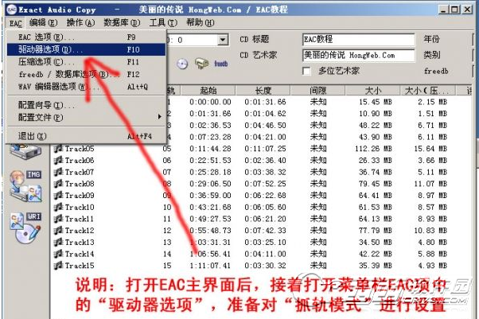This screenshot has height=319, width=479.
Task: Select Track07 row
Action: pyautogui.click(x=261, y=173)
